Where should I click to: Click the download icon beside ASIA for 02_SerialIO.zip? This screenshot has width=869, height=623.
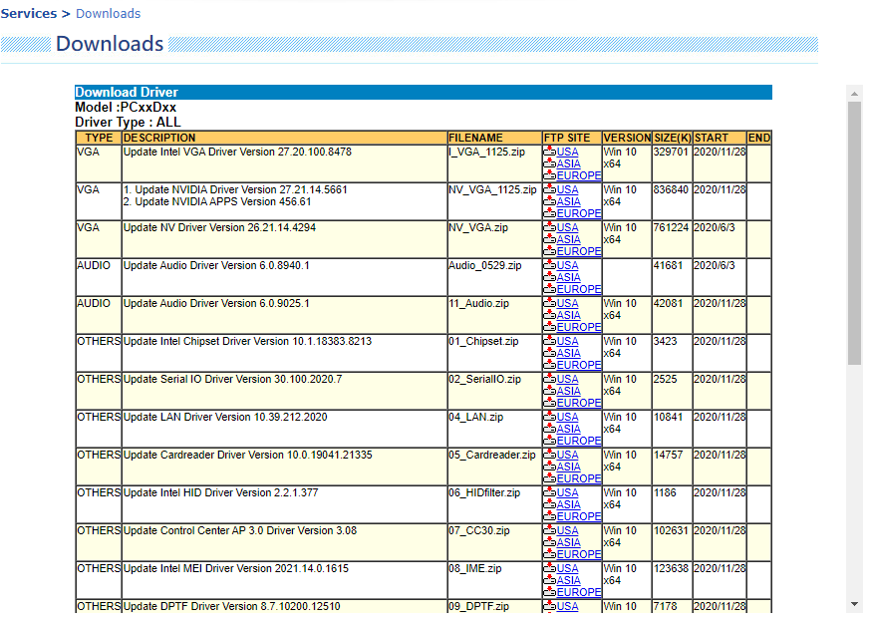coord(549,391)
